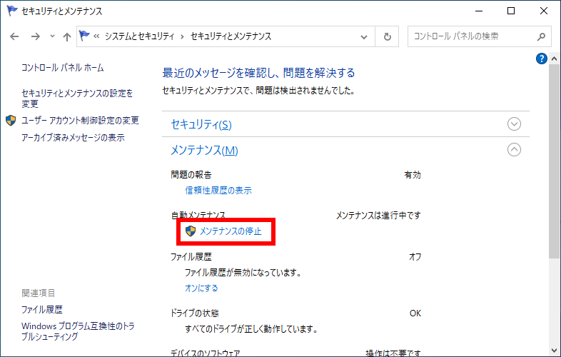
Task: Click the shield icon beside メンテナンスの停止
Action: 191,231
